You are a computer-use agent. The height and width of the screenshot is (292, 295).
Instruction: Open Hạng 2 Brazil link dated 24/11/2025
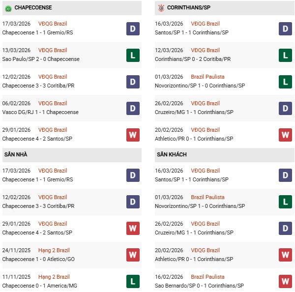(54, 250)
